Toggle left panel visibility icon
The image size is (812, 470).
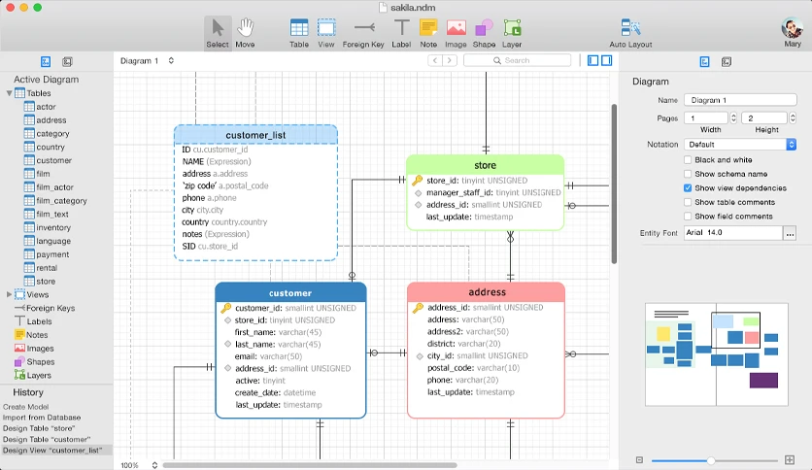tap(592, 60)
